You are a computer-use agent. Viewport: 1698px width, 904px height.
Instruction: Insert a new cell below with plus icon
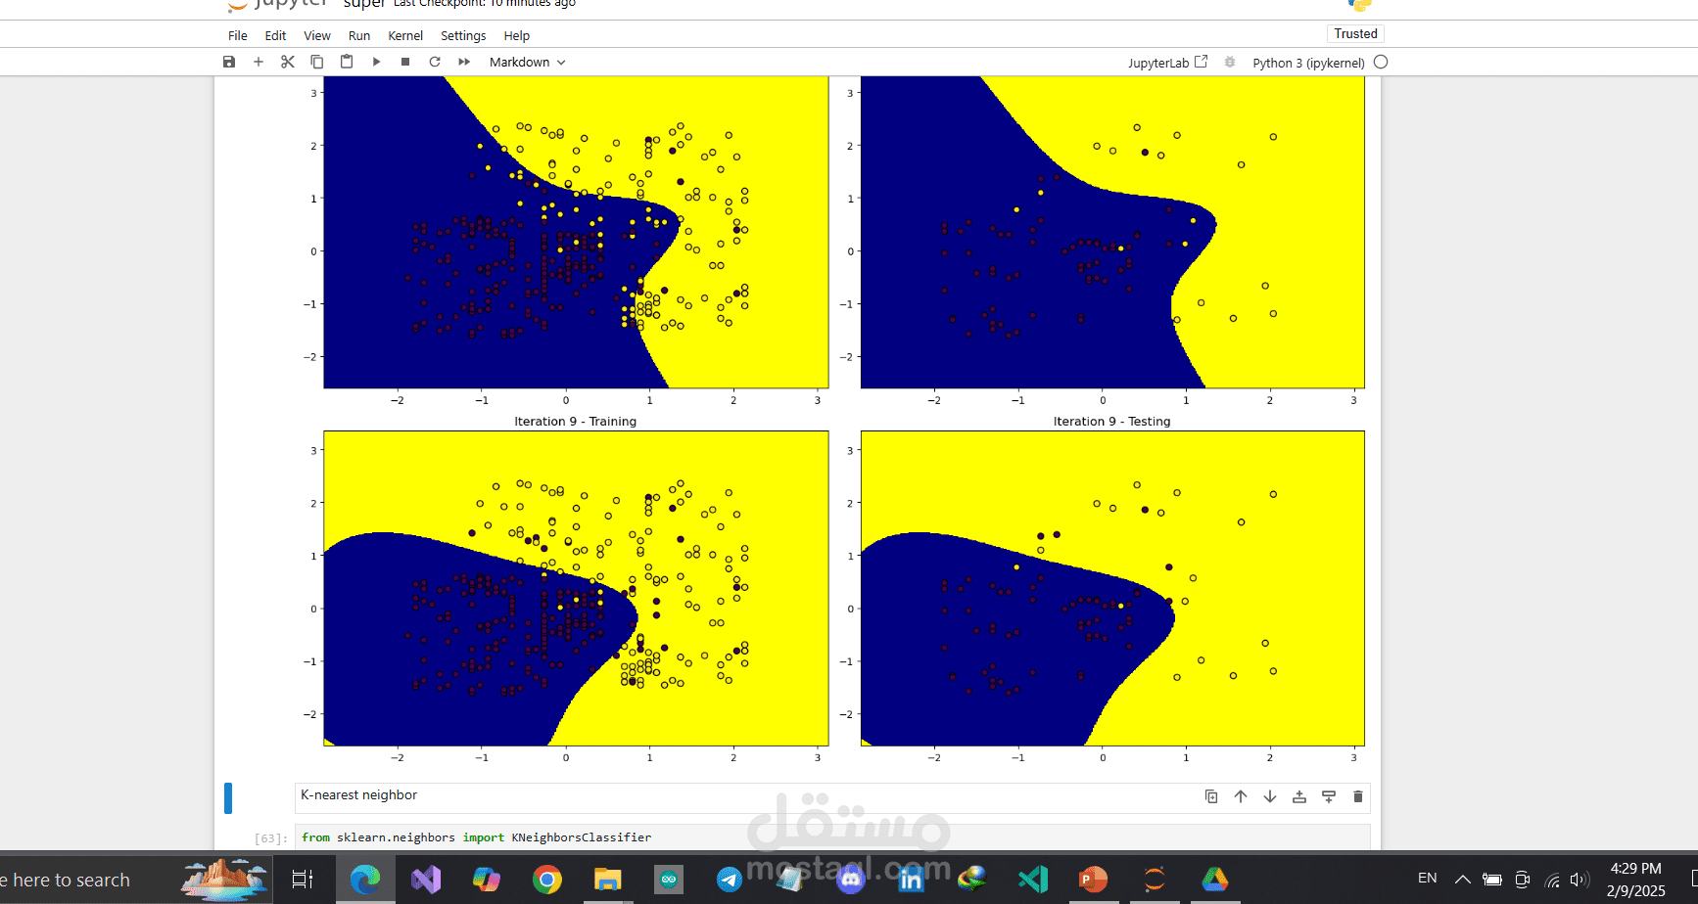coord(259,62)
